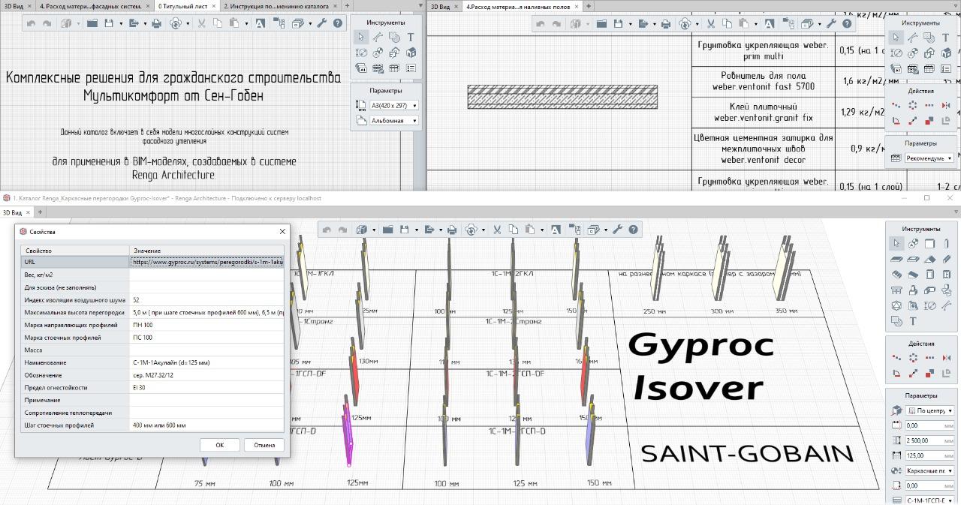961x505 pixels.
Task: Click the Copy icon in bottom window toolbar
Action: click(514, 230)
